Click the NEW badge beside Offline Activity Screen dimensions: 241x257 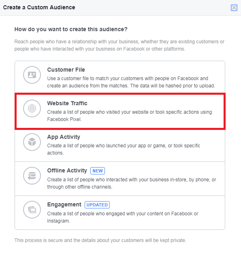[98, 171]
